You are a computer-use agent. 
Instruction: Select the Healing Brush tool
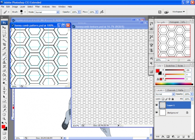[x=4, y=54]
